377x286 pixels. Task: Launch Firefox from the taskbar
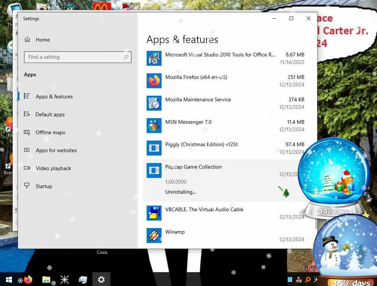[28, 280]
